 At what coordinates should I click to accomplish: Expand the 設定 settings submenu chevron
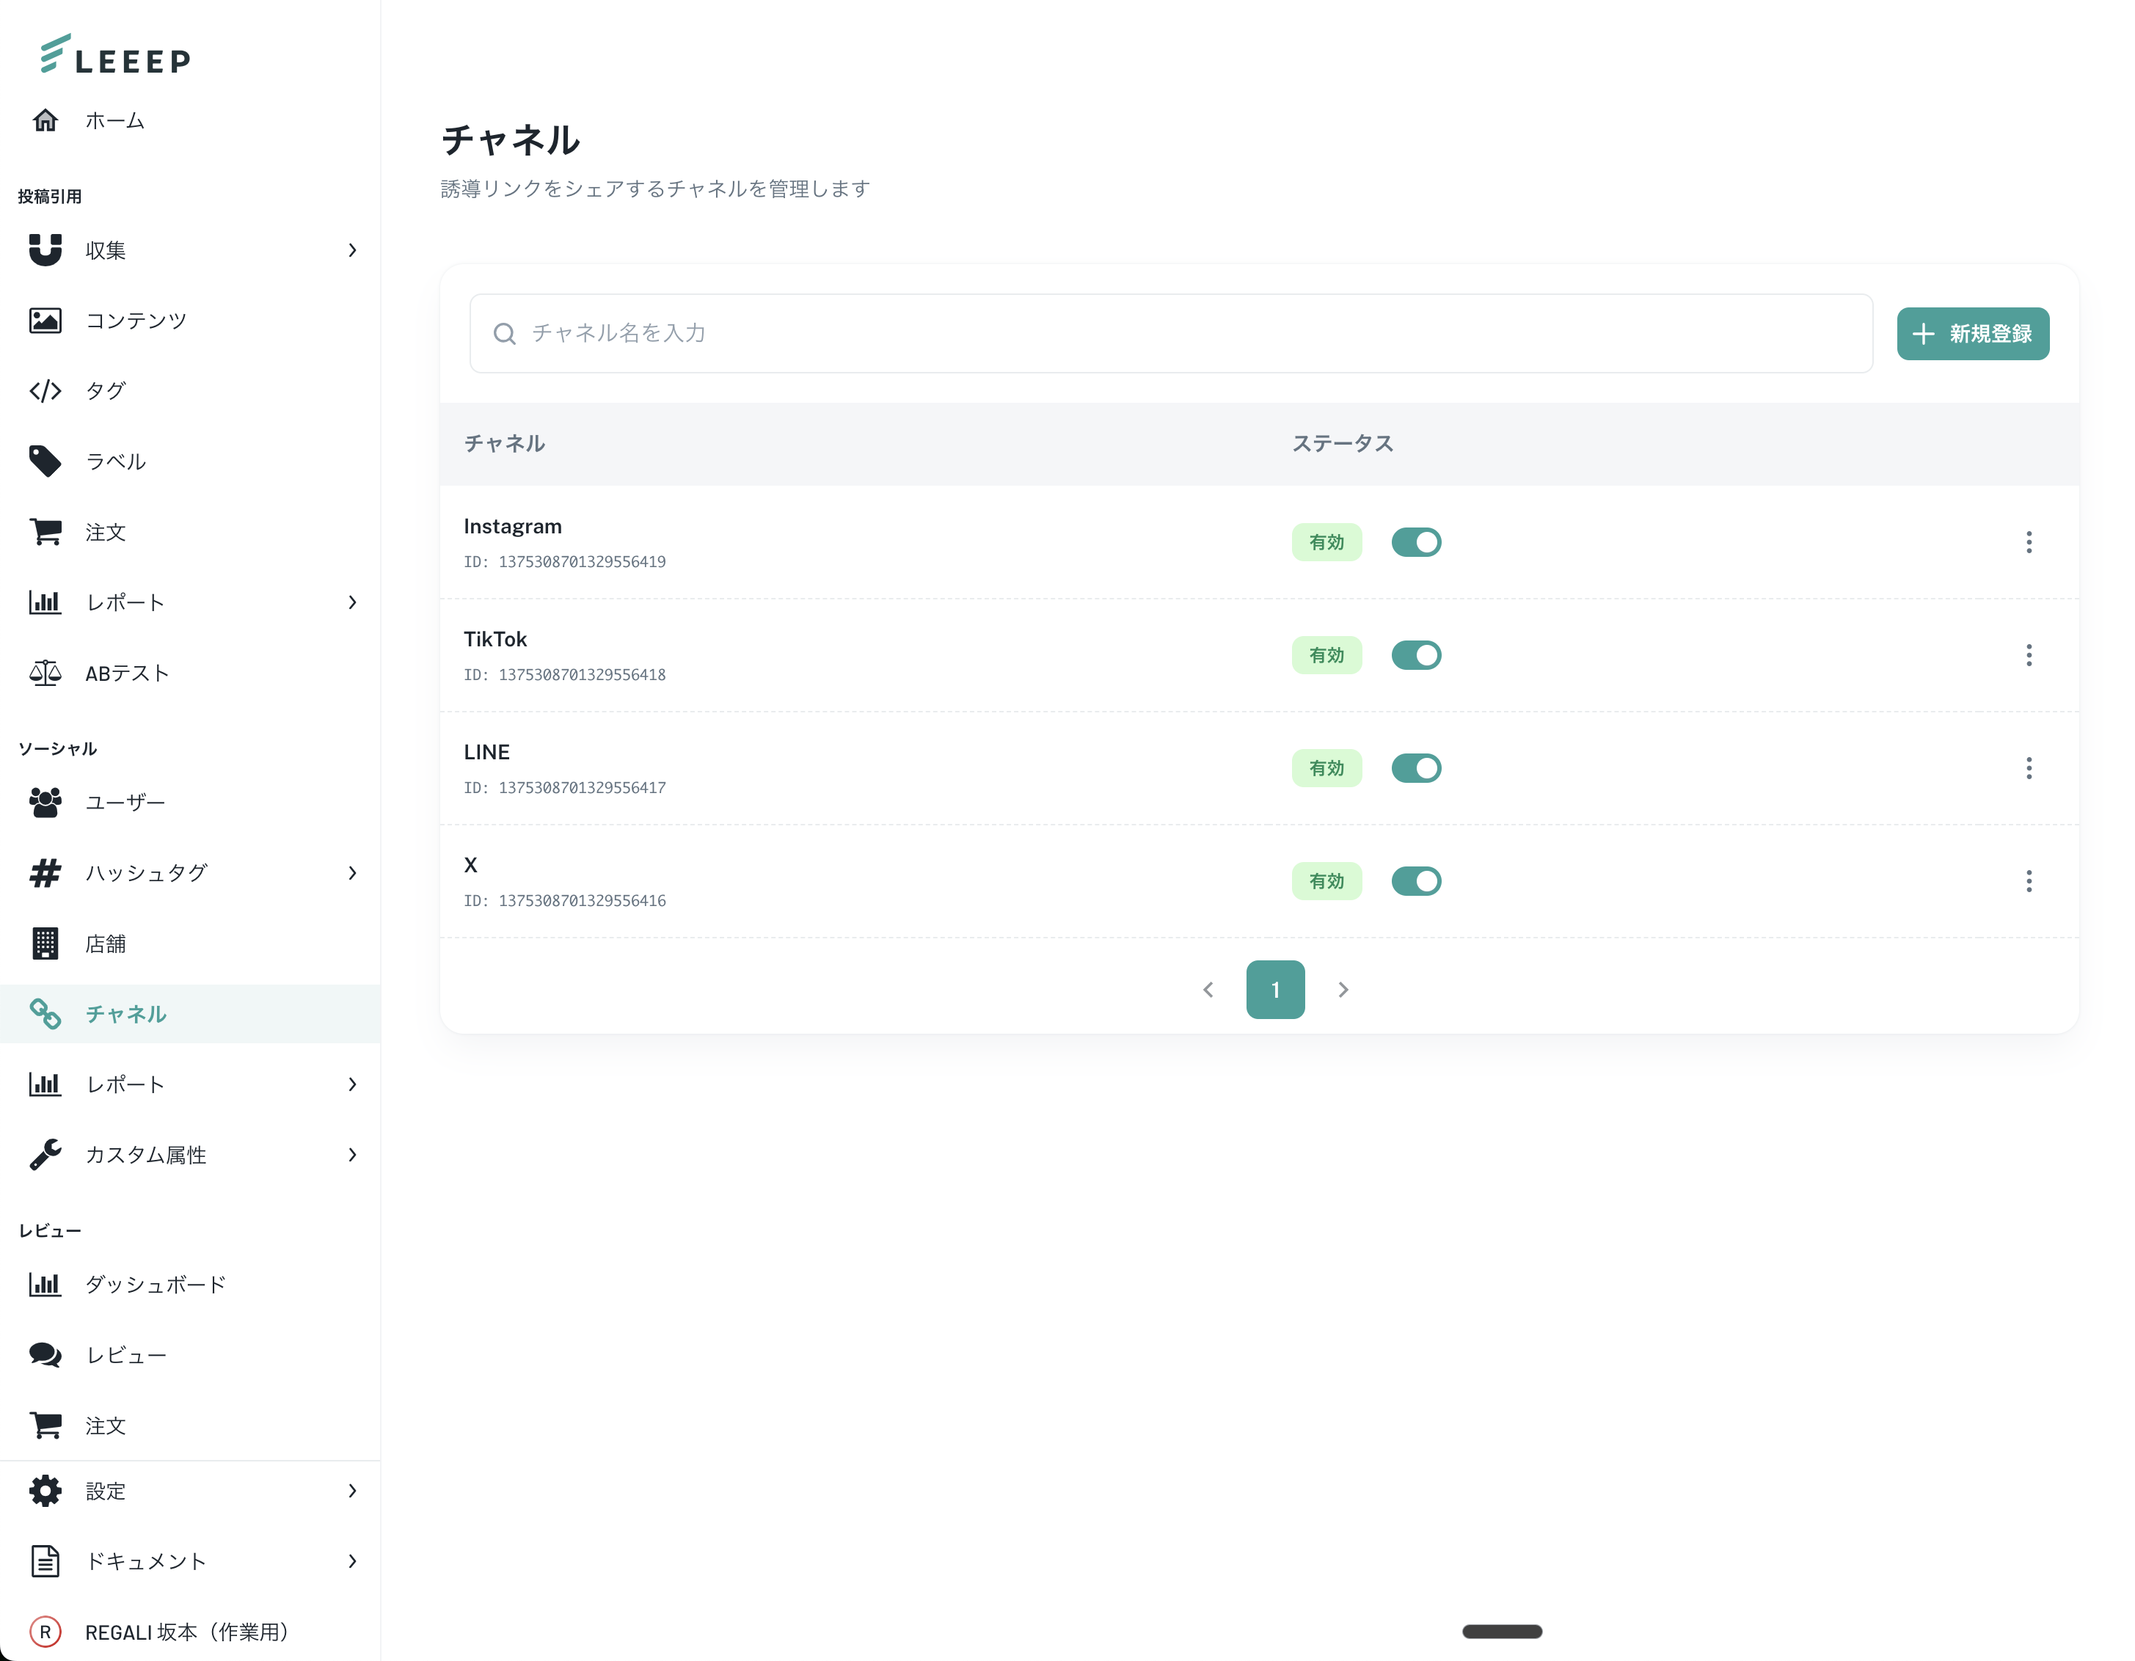pyautogui.click(x=352, y=1491)
